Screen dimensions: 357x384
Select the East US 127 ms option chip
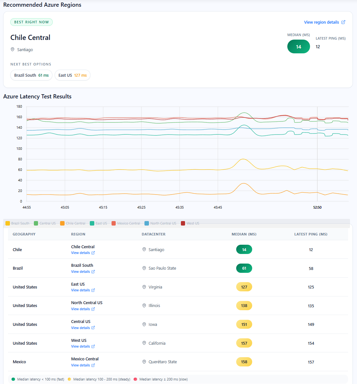click(x=73, y=75)
